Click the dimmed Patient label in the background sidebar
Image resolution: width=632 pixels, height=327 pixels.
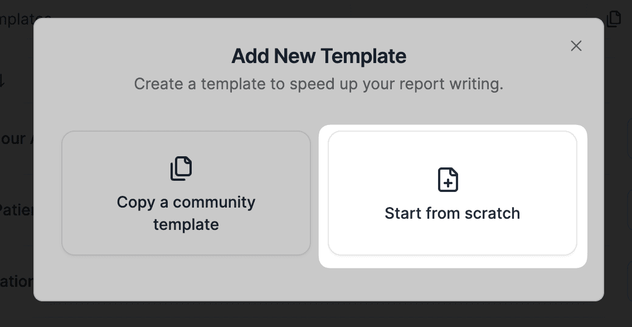(x=17, y=210)
